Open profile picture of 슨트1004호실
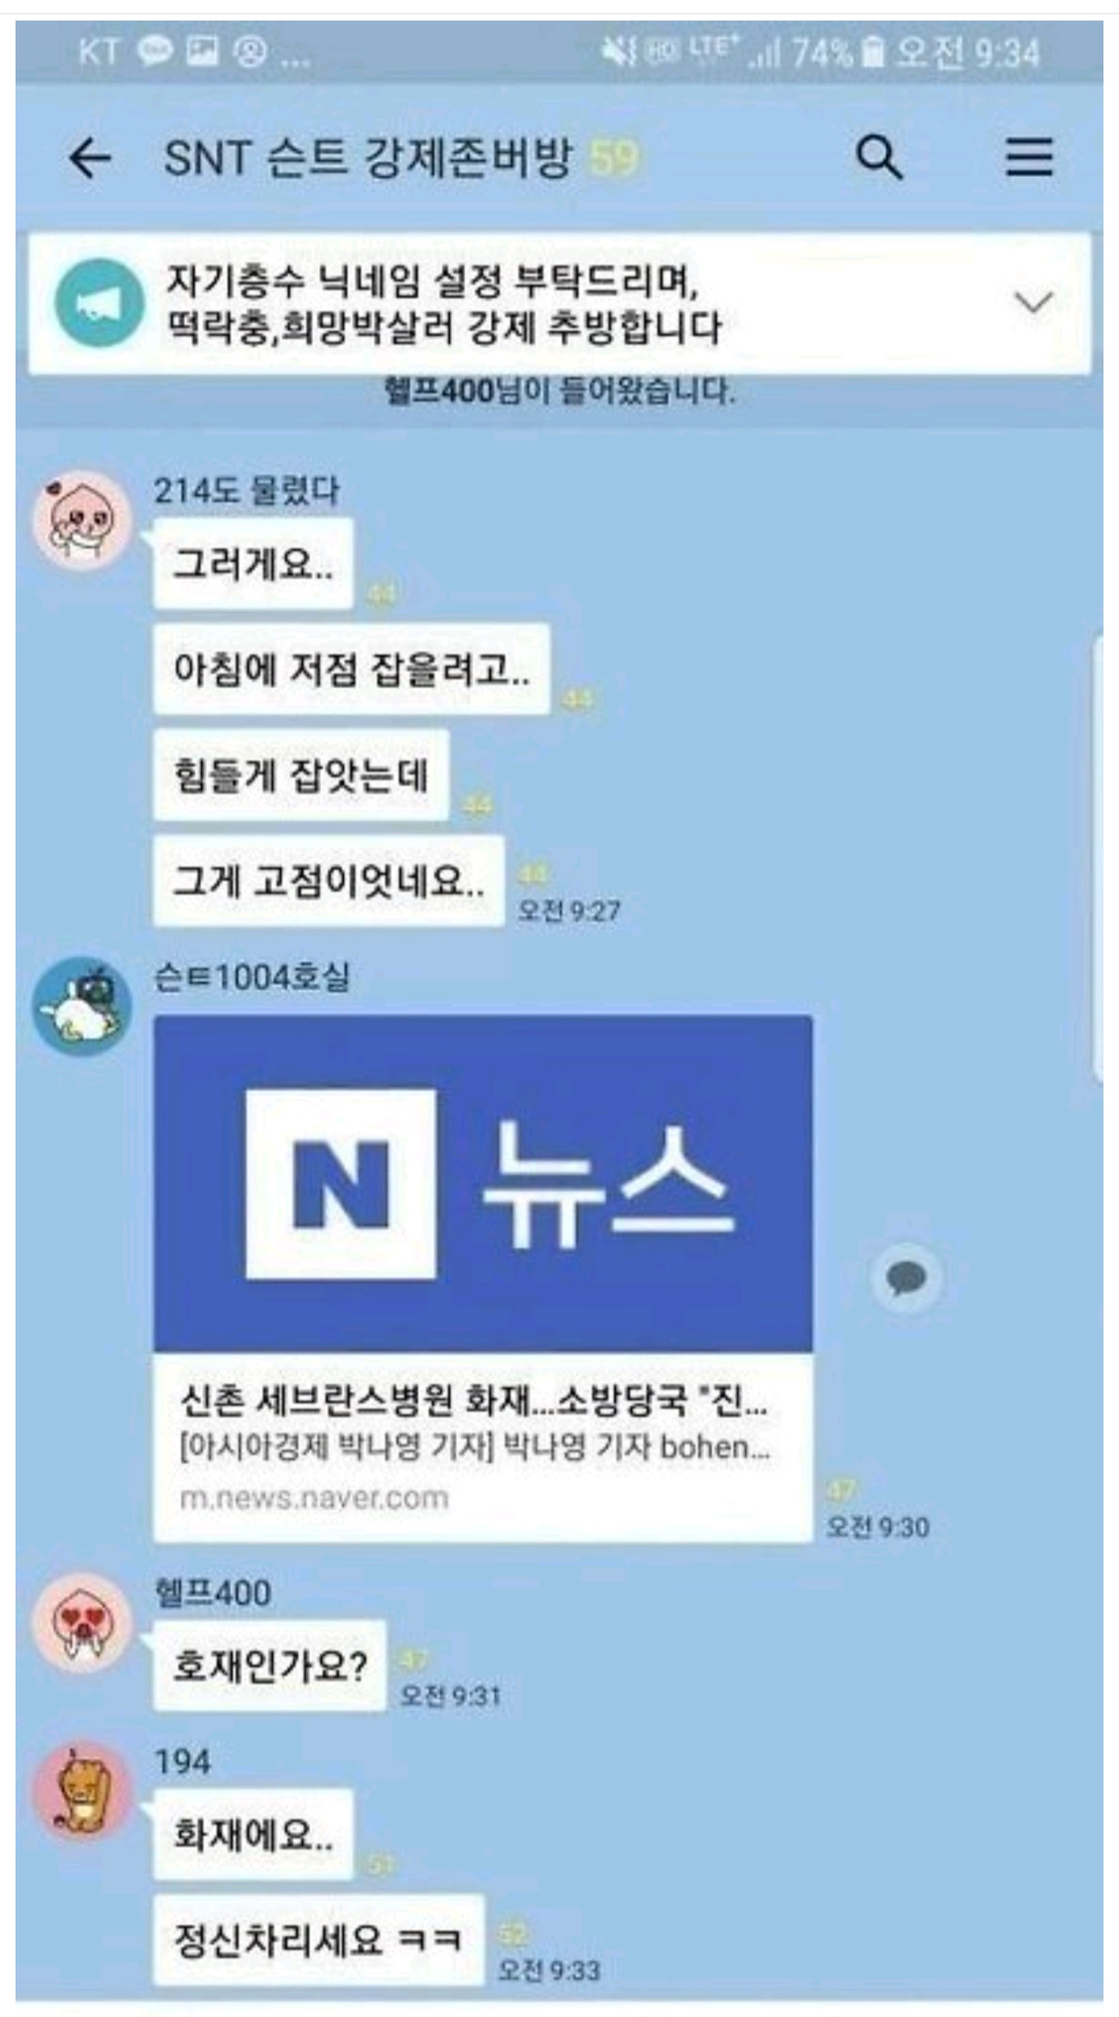Image resolution: width=1119 pixels, height=2017 pixels. pos(82,1006)
